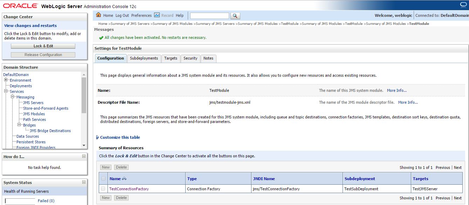This screenshot has height=205, width=469.
Task: Open JMS Bridge Destinations tree item
Action: point(50,131)
